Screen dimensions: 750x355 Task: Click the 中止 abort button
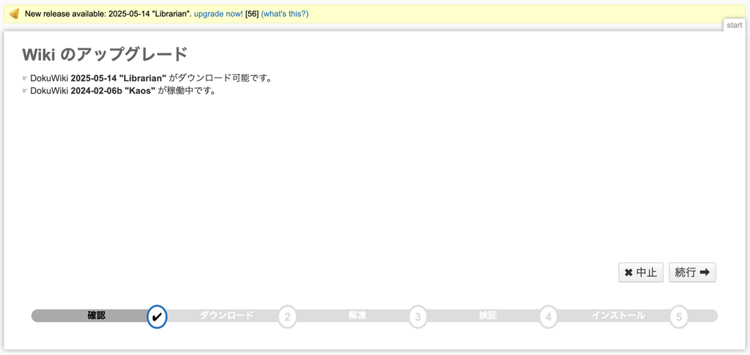coord(640,272)
